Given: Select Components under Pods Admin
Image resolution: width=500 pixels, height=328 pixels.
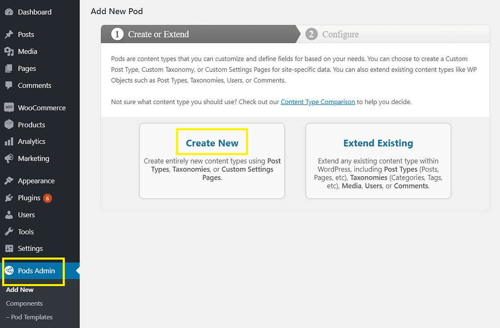Looking at the screenshot, I should pyautogui.click(x=23, y=303).
